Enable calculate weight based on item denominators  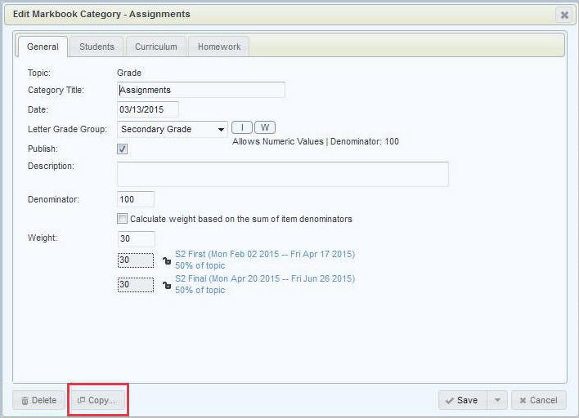click(x=123, y=219)
